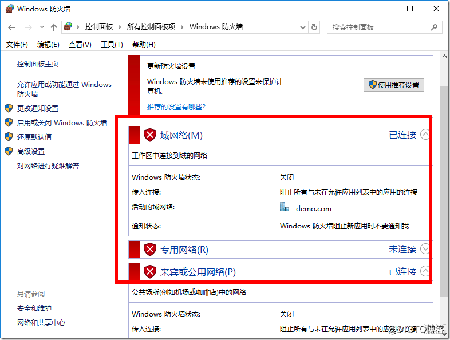Click shield icon beside 更改通知设置

click(x=9, y=108)
